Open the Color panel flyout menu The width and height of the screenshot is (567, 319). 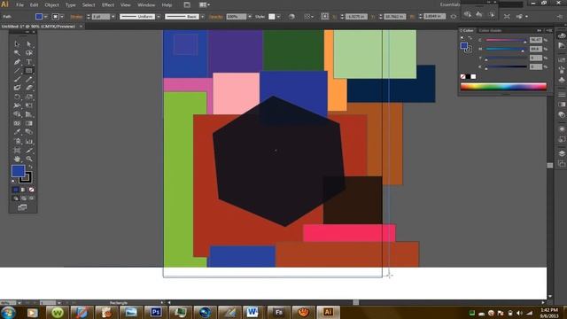pos(549,30)
